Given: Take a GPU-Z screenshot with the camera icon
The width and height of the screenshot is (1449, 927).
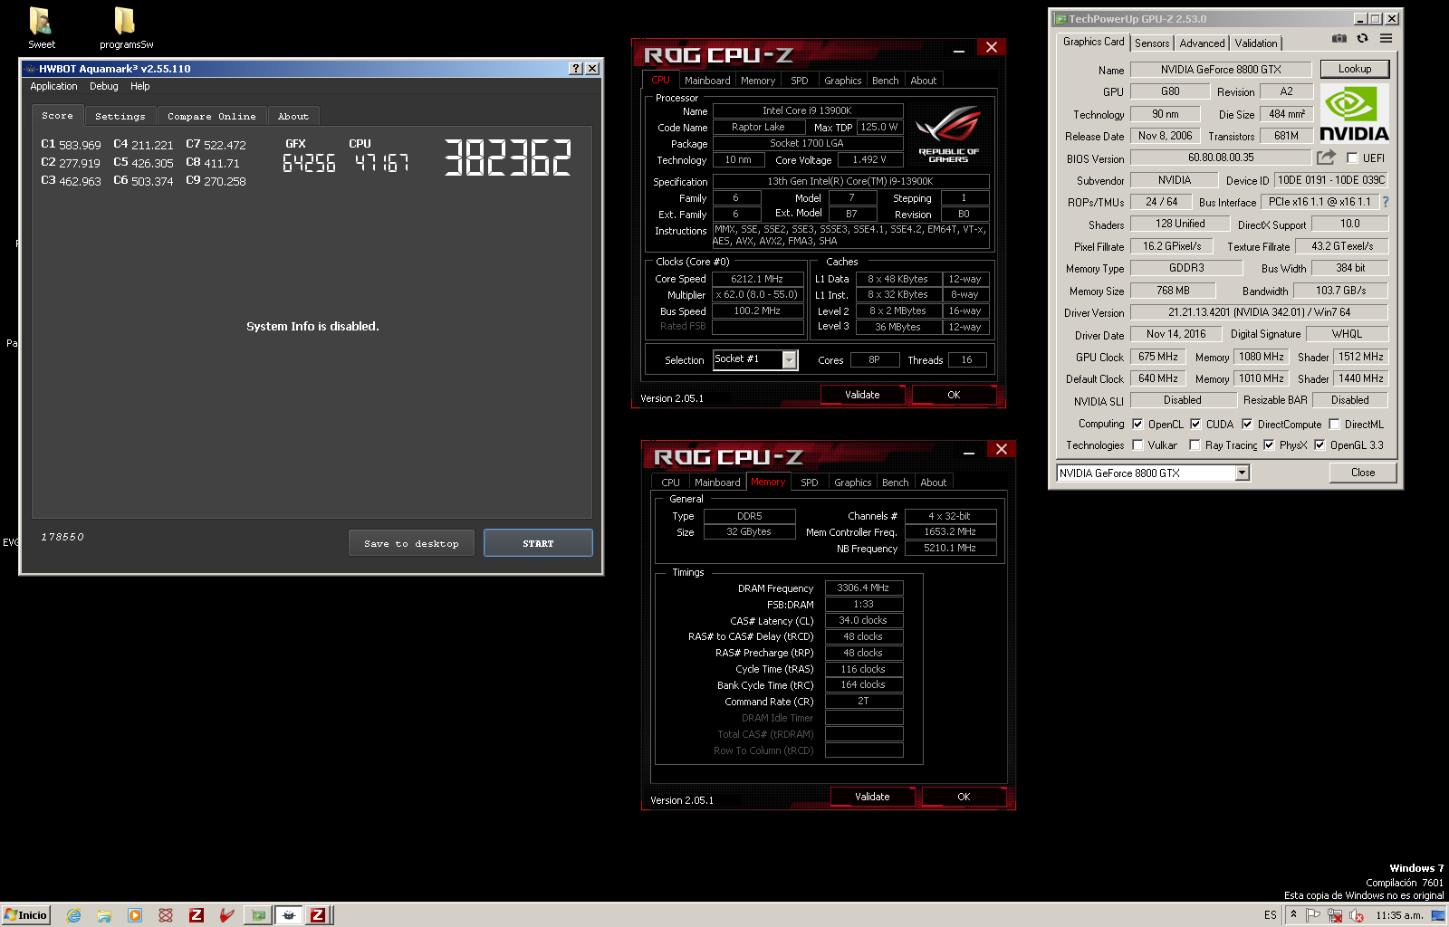Looking at the screenshot, I should pyautogui.click(x=1339, y=38).
